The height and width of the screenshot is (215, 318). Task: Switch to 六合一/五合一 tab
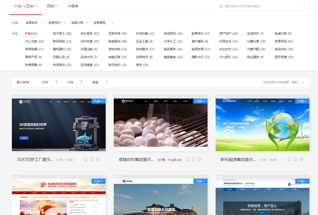click(x=25, y=6)
